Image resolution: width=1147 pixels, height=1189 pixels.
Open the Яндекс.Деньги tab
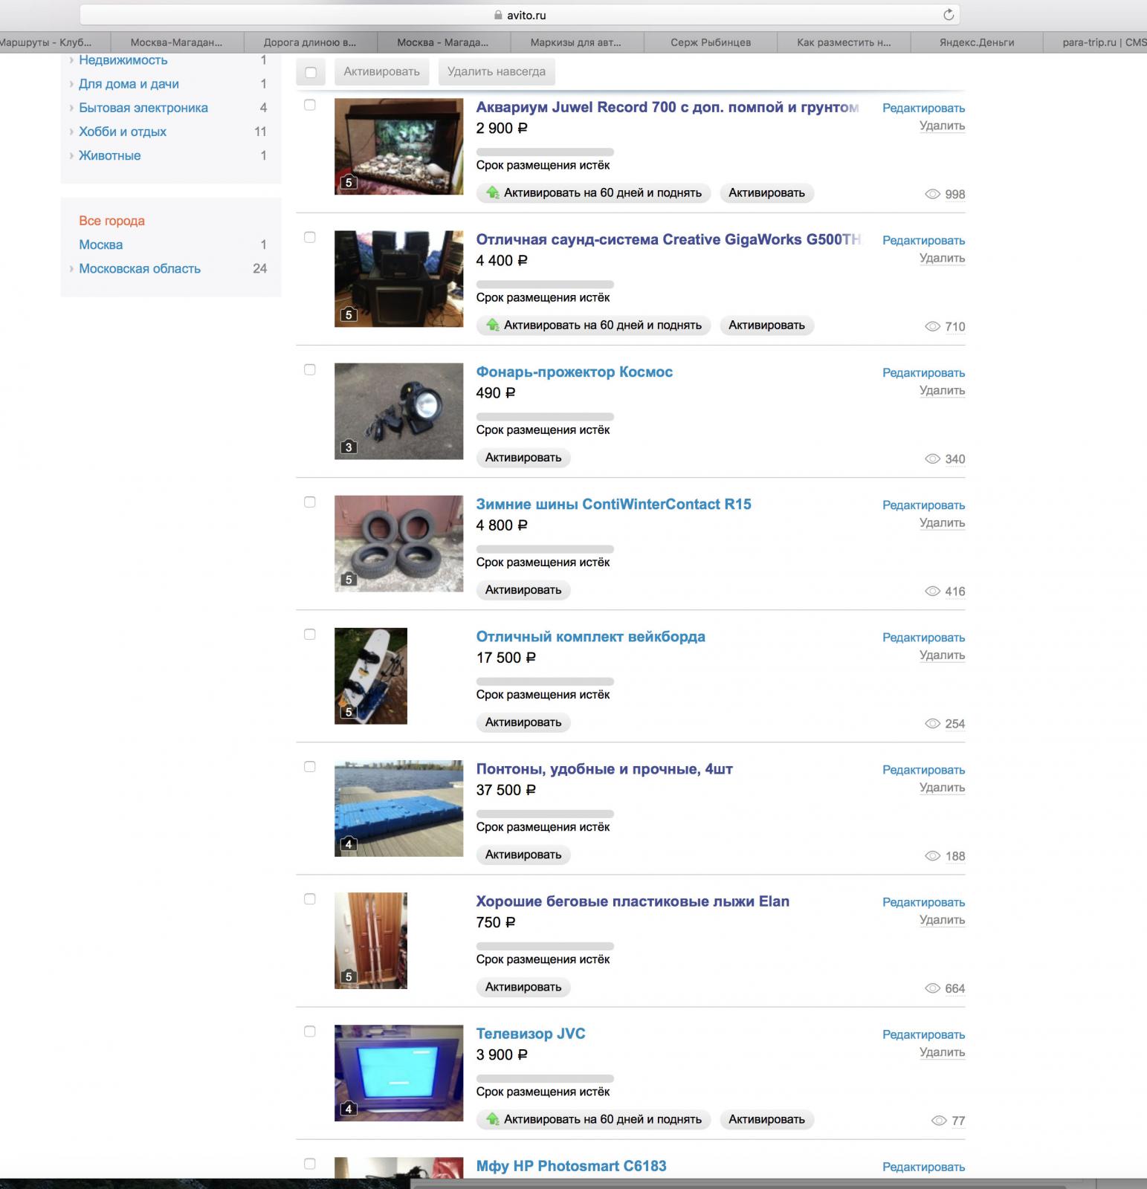point(977,42)
